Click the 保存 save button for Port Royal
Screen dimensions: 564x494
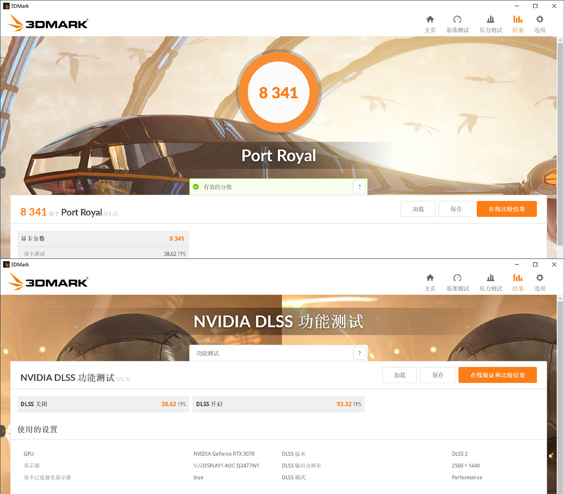click(x=456, y=209)
